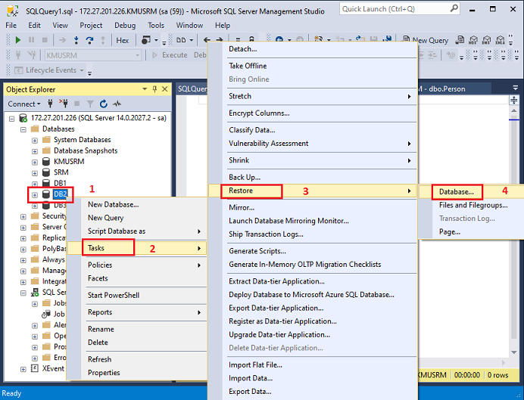524x400 pixels.
Task: Open the Tools menu in menu bar
Action: click(x=156, y=25)
